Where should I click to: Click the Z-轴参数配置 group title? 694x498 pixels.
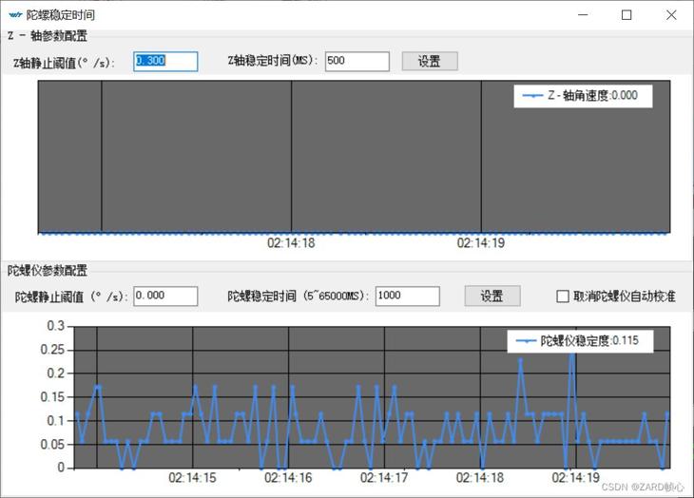click(x=48, y=36)
